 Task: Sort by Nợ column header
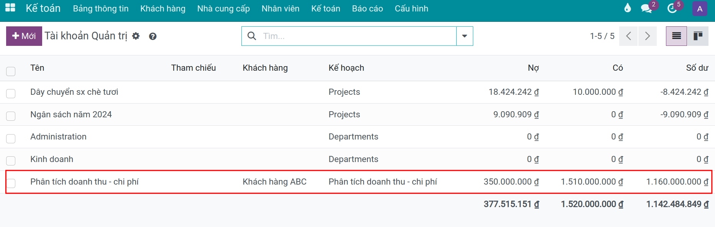533,68
